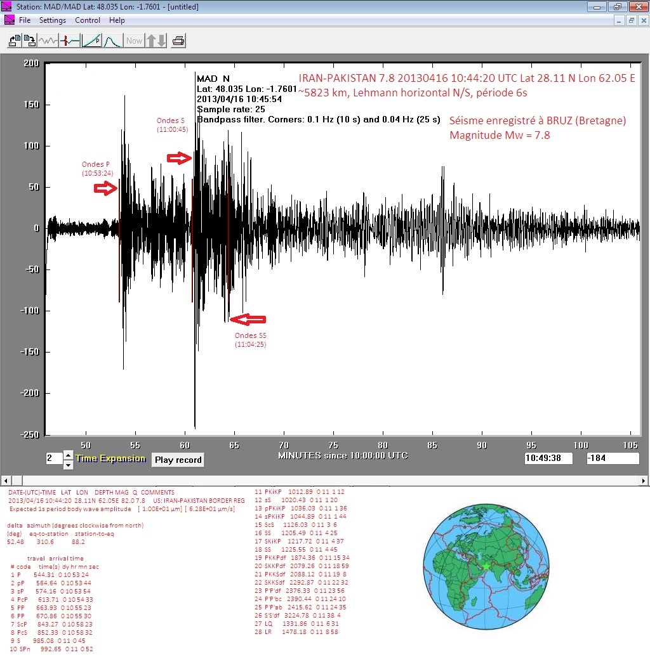Open the Control menu
Image resolution: width=650 pixels, height=655 pixels.
click(x=88, y=20)
